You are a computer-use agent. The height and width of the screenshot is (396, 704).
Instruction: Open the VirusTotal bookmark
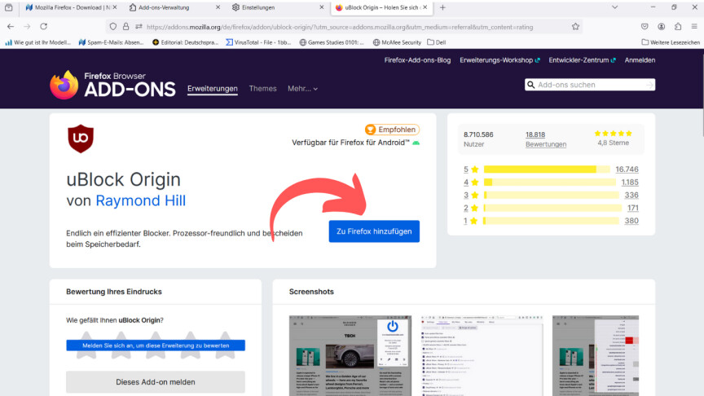pos(258,42)
